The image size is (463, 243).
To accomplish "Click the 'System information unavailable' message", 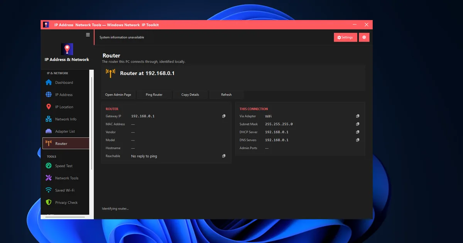I will pos(122,37).
